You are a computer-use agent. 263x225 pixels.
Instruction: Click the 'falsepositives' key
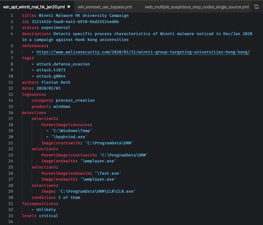39,203
